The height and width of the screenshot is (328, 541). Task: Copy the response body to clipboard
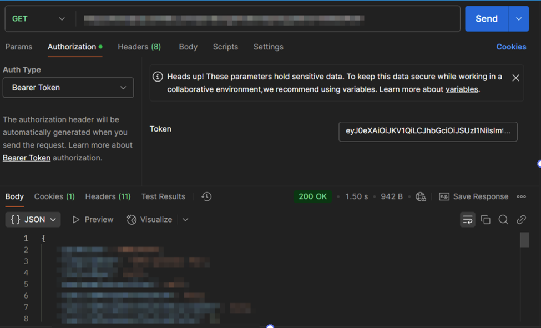(x=486, y=220)
